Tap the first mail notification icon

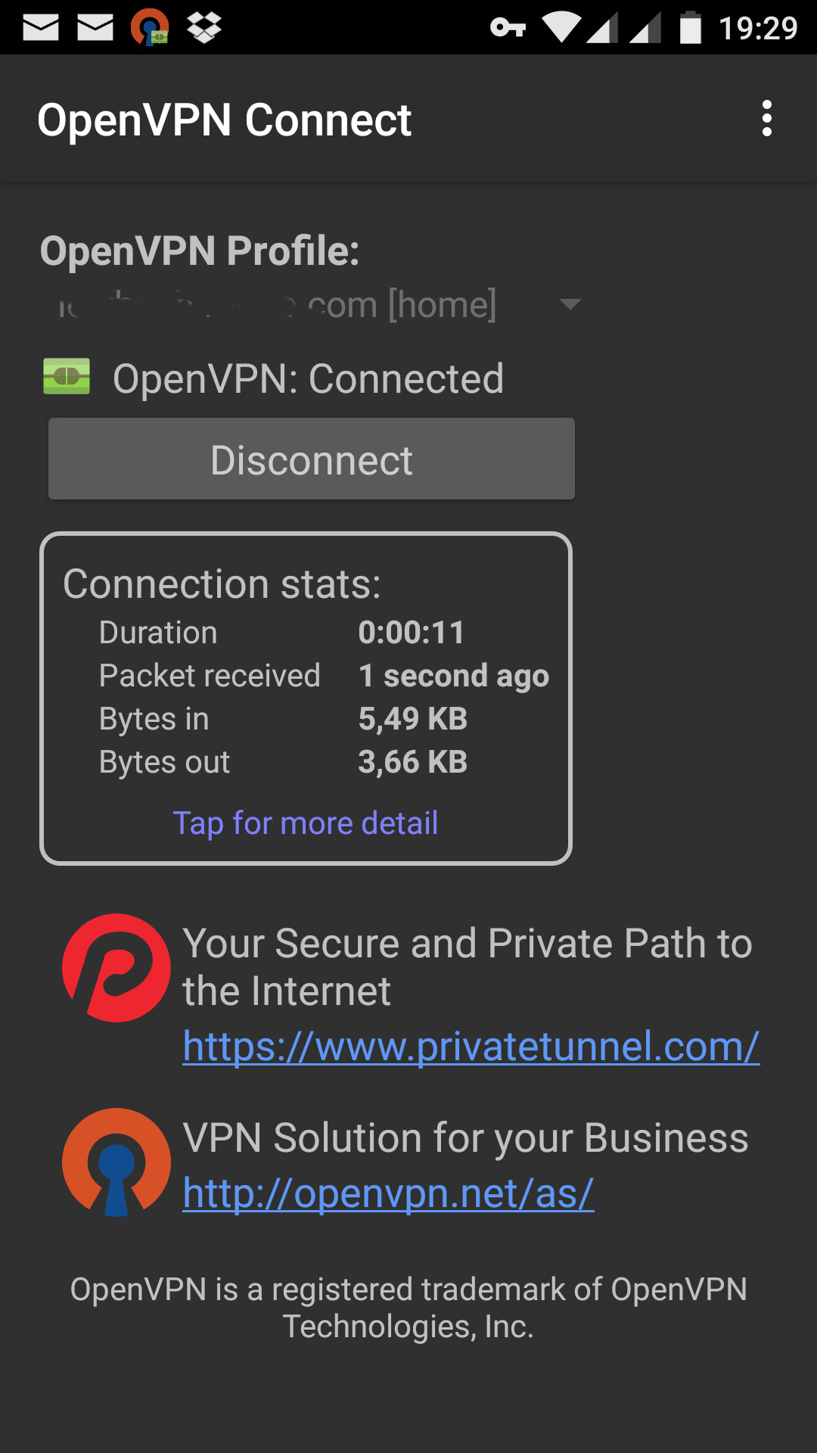pos(41,28)
